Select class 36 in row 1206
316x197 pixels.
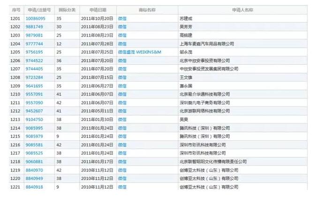(x=59, y=61)
